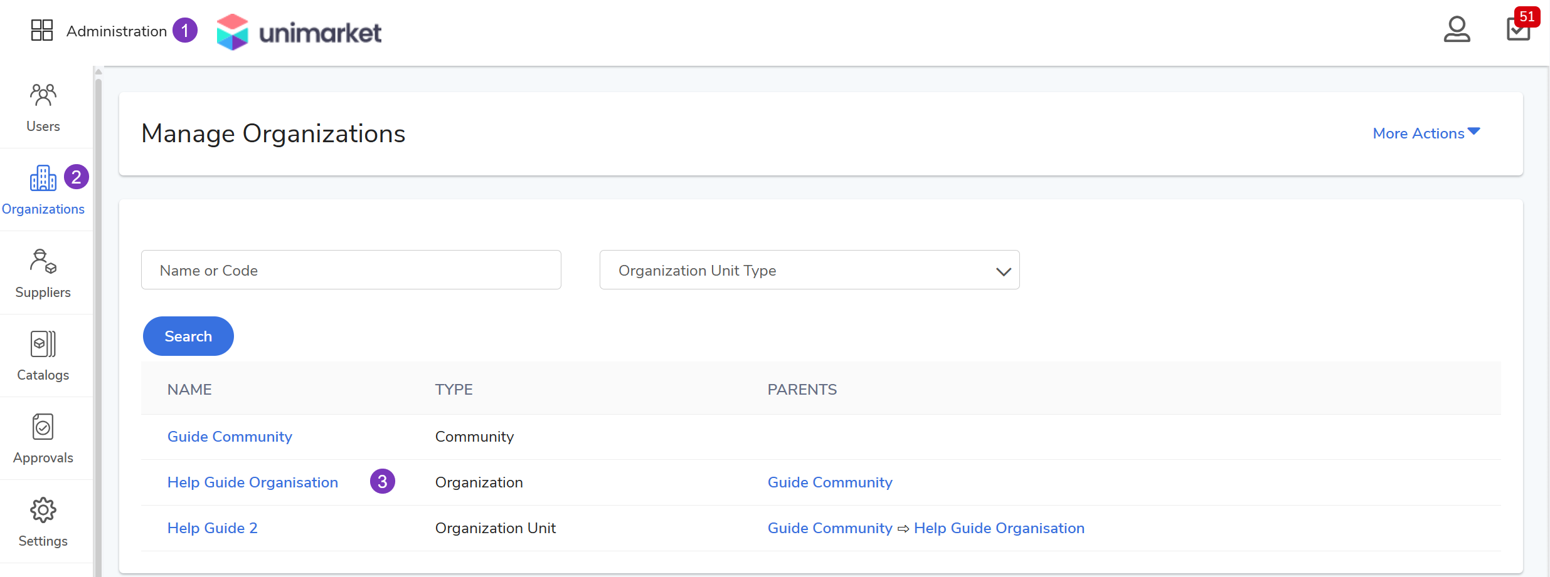The image size is (1550, 577).
Task: Click Guide Community parent of Help Guide Organisation
Action: pos(829,482)
